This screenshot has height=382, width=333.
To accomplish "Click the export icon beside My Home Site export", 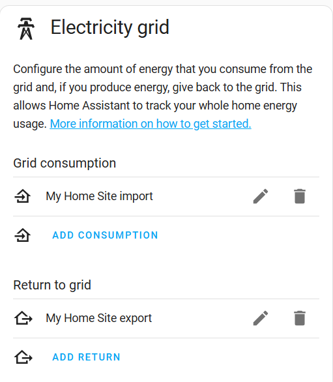I will pyautogui.click(x=23, y=318).
